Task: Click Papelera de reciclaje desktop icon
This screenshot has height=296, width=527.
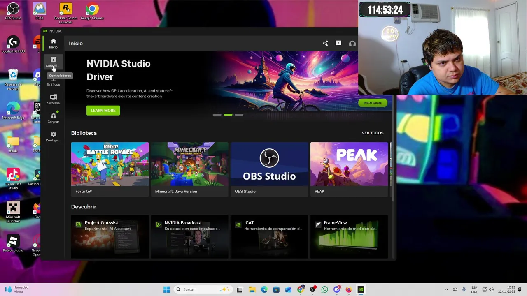Action: click(x=13, y=80)
